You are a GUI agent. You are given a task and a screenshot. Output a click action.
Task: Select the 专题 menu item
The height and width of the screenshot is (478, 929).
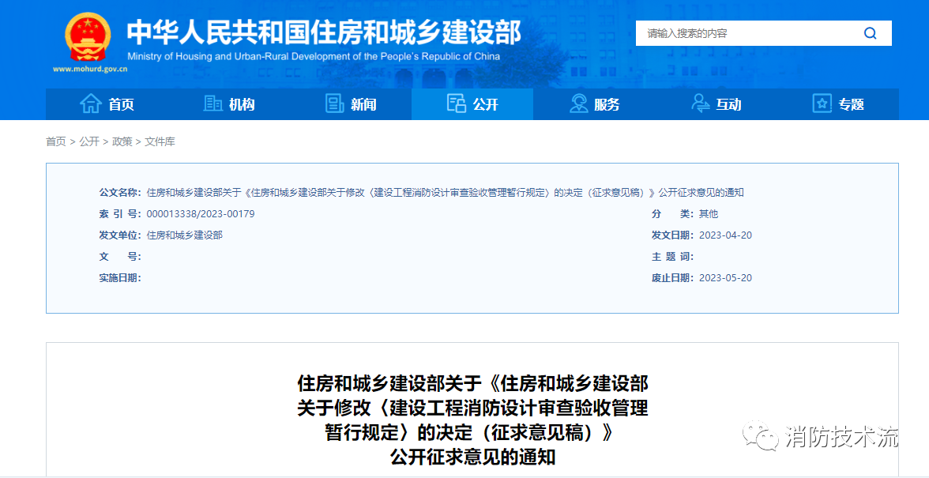coord(839,104)
